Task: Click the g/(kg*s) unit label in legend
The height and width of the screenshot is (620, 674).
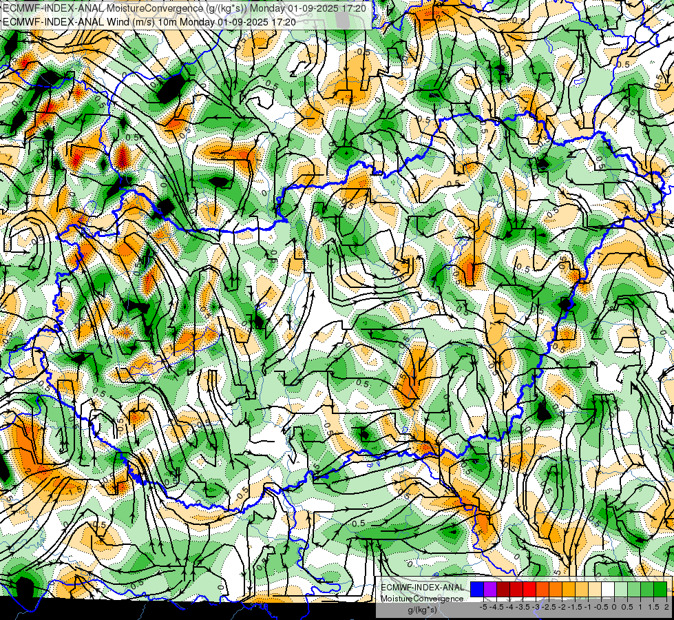Action: pyautogui.click(x=422, y=610)
